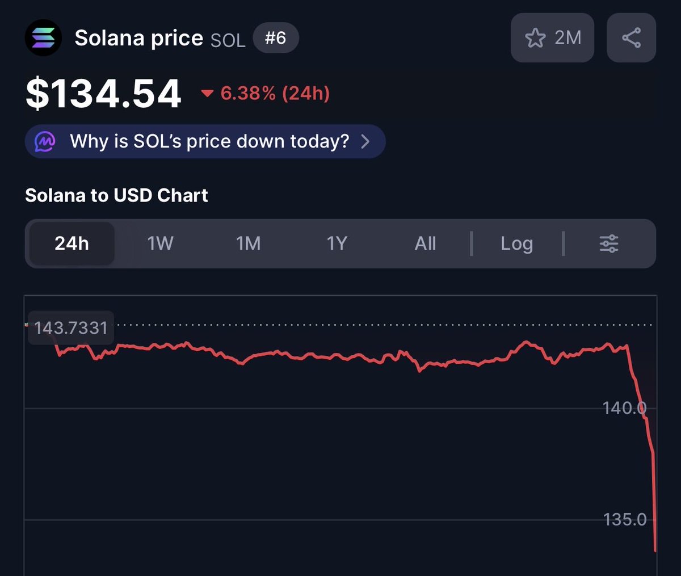Open the chart settings sliders icon
The image size is (681, 576).
tap(608, 243)
